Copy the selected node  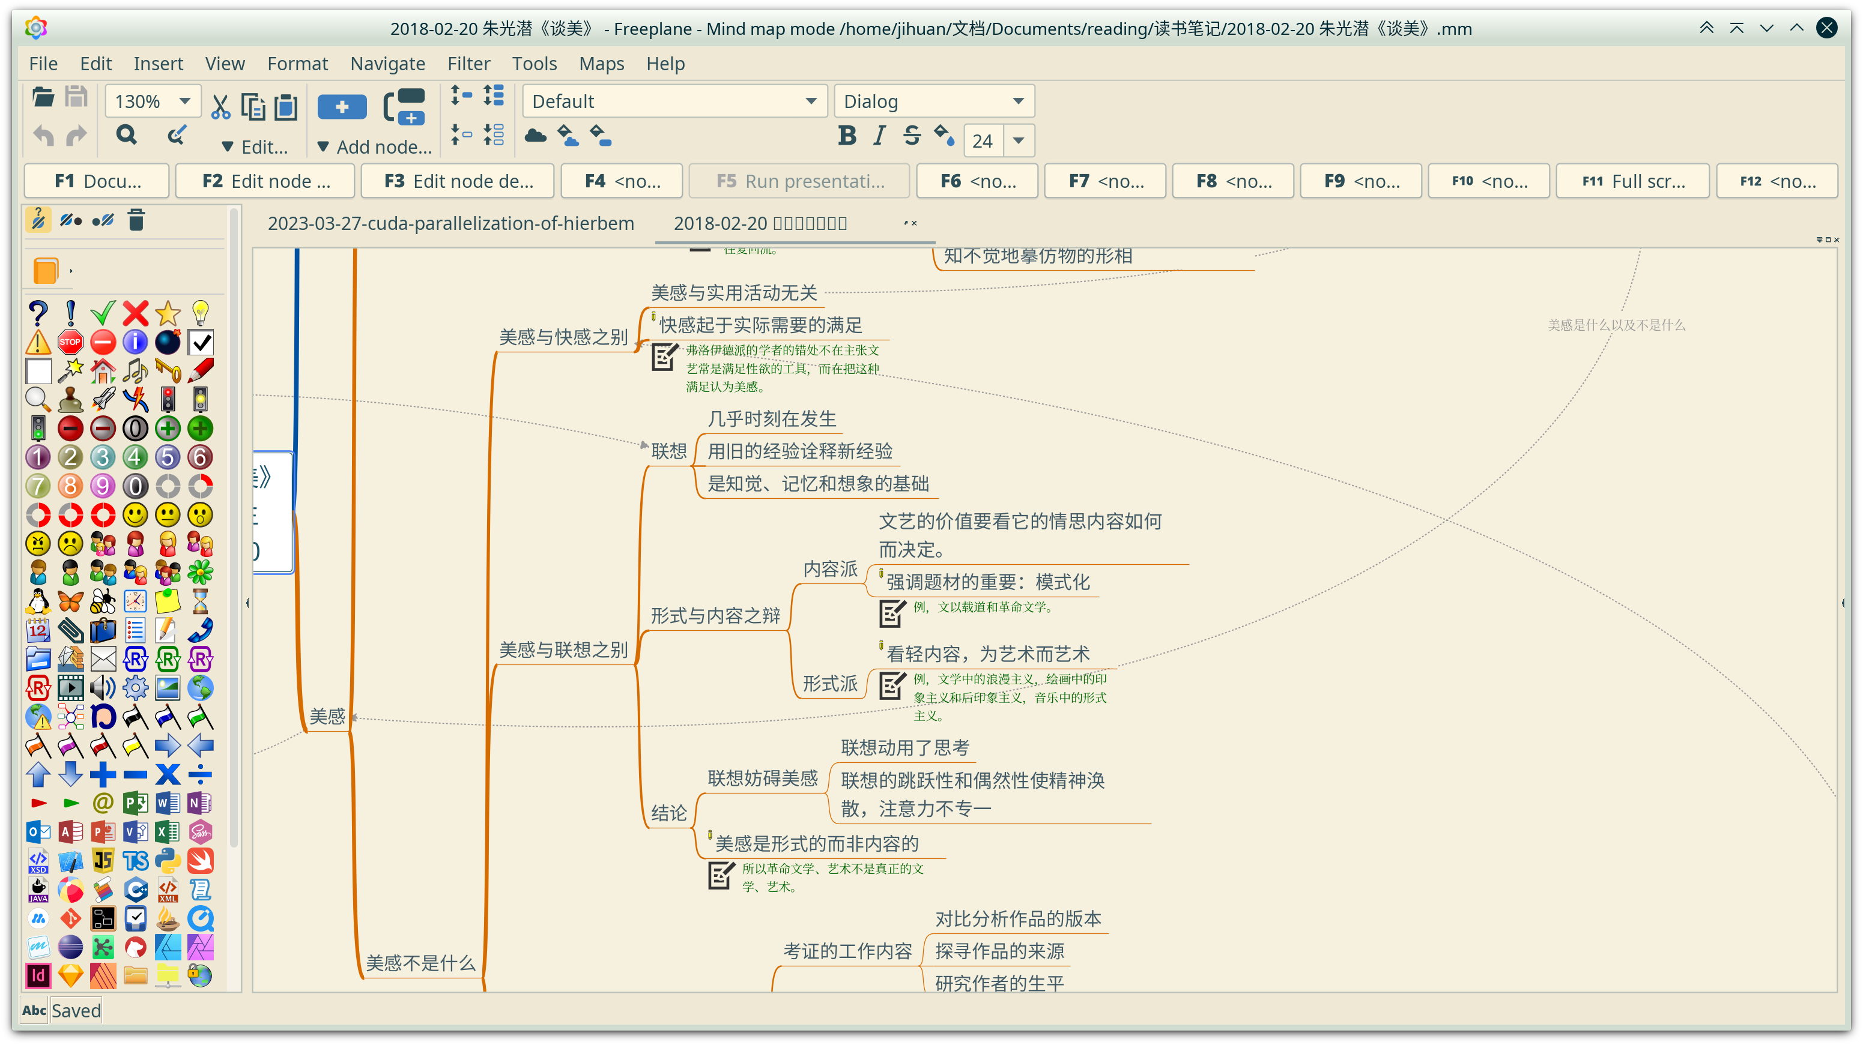click(253, 106)
